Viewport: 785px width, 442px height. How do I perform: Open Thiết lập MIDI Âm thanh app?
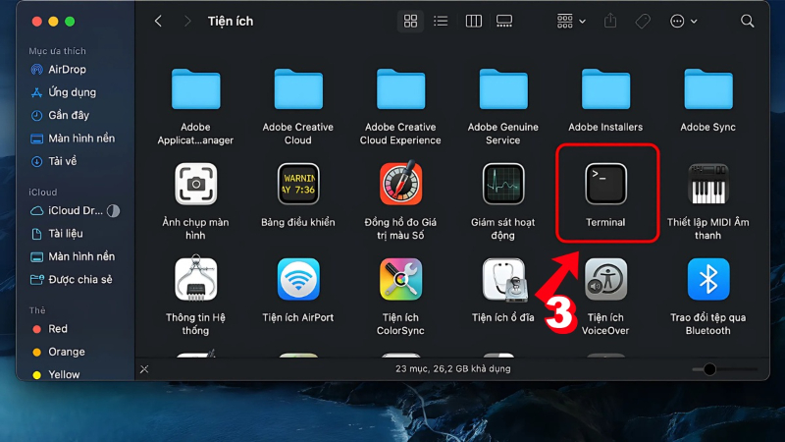pyautogui.click(x=707, y=184)
